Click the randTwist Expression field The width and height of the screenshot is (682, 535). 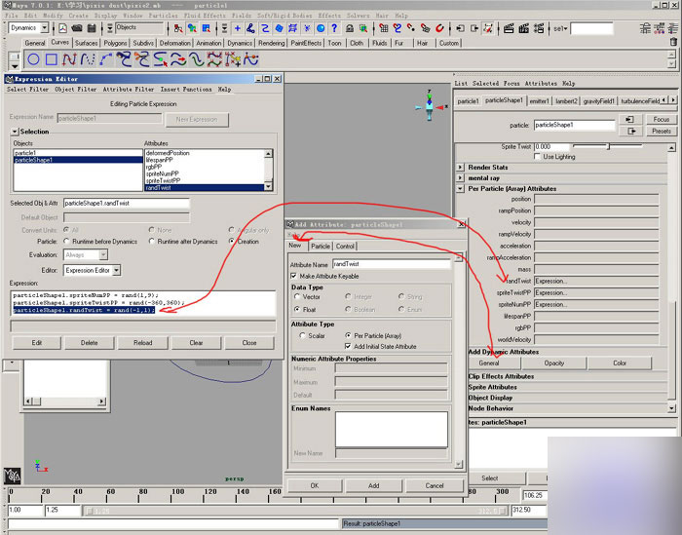[596, 281]
